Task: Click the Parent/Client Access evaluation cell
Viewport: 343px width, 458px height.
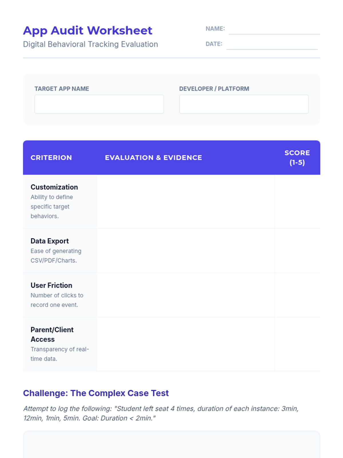Action: [x=186, y=344]
